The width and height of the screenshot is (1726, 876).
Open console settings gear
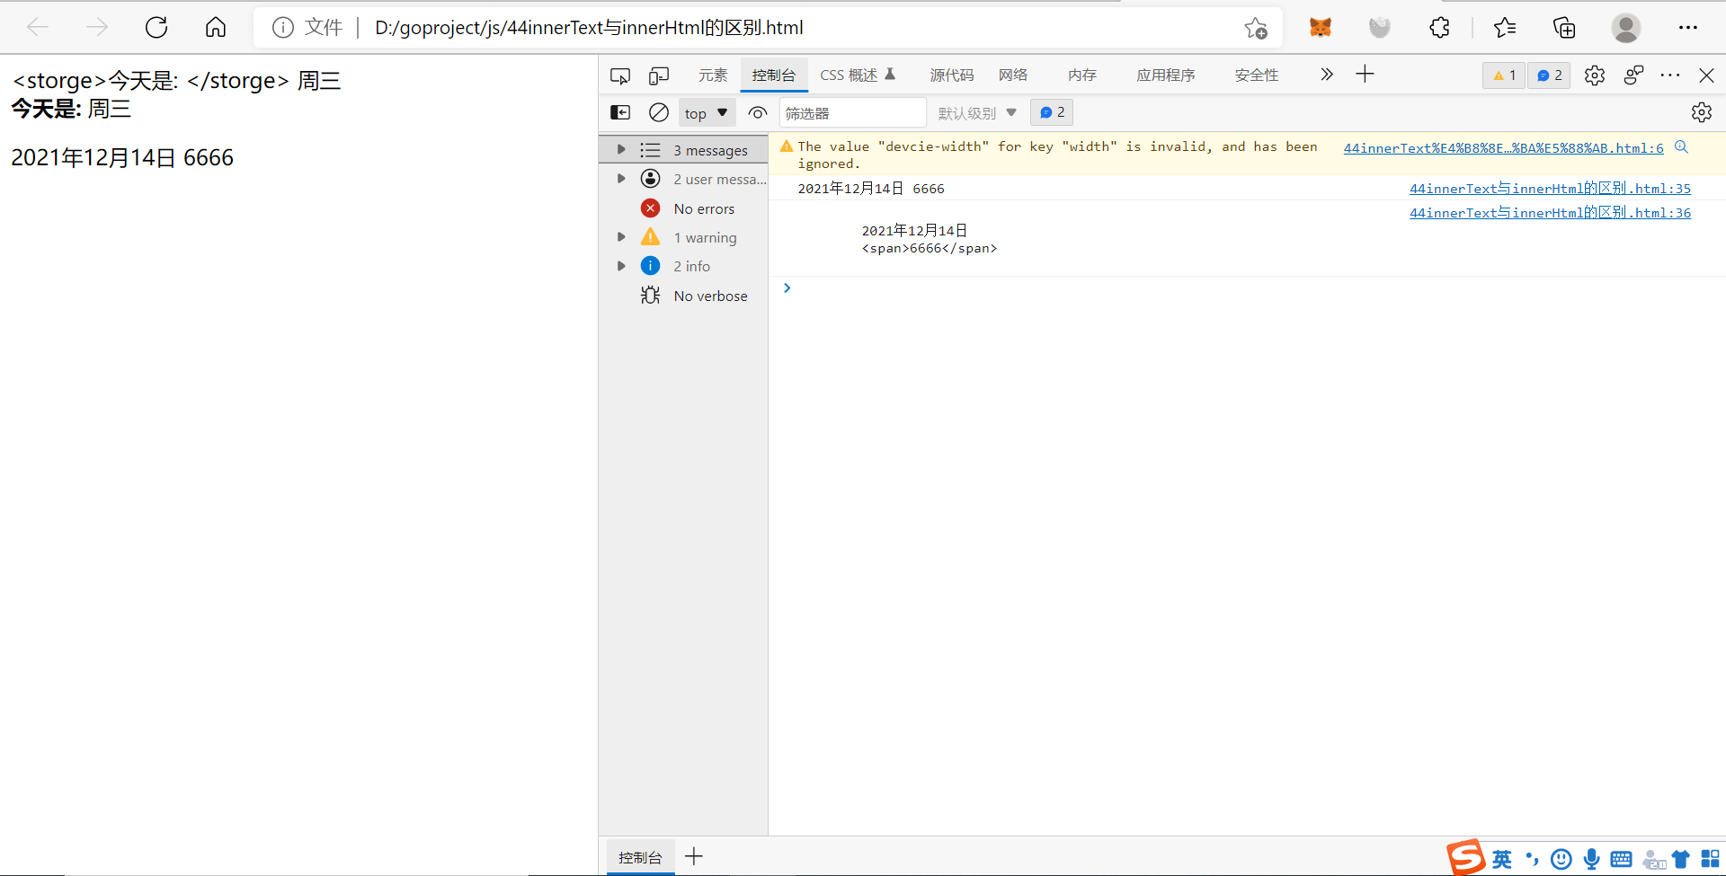tap(1702, 112)
